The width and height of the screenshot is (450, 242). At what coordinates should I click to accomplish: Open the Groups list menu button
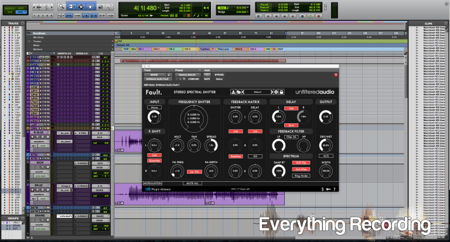tap(23, 218)
